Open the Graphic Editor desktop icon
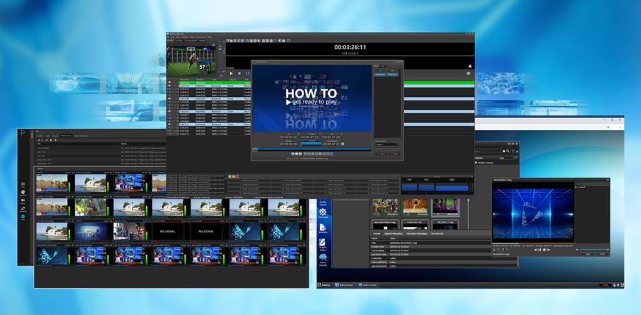The height and width of the screenshot is (315, 641). pos(323,245)
